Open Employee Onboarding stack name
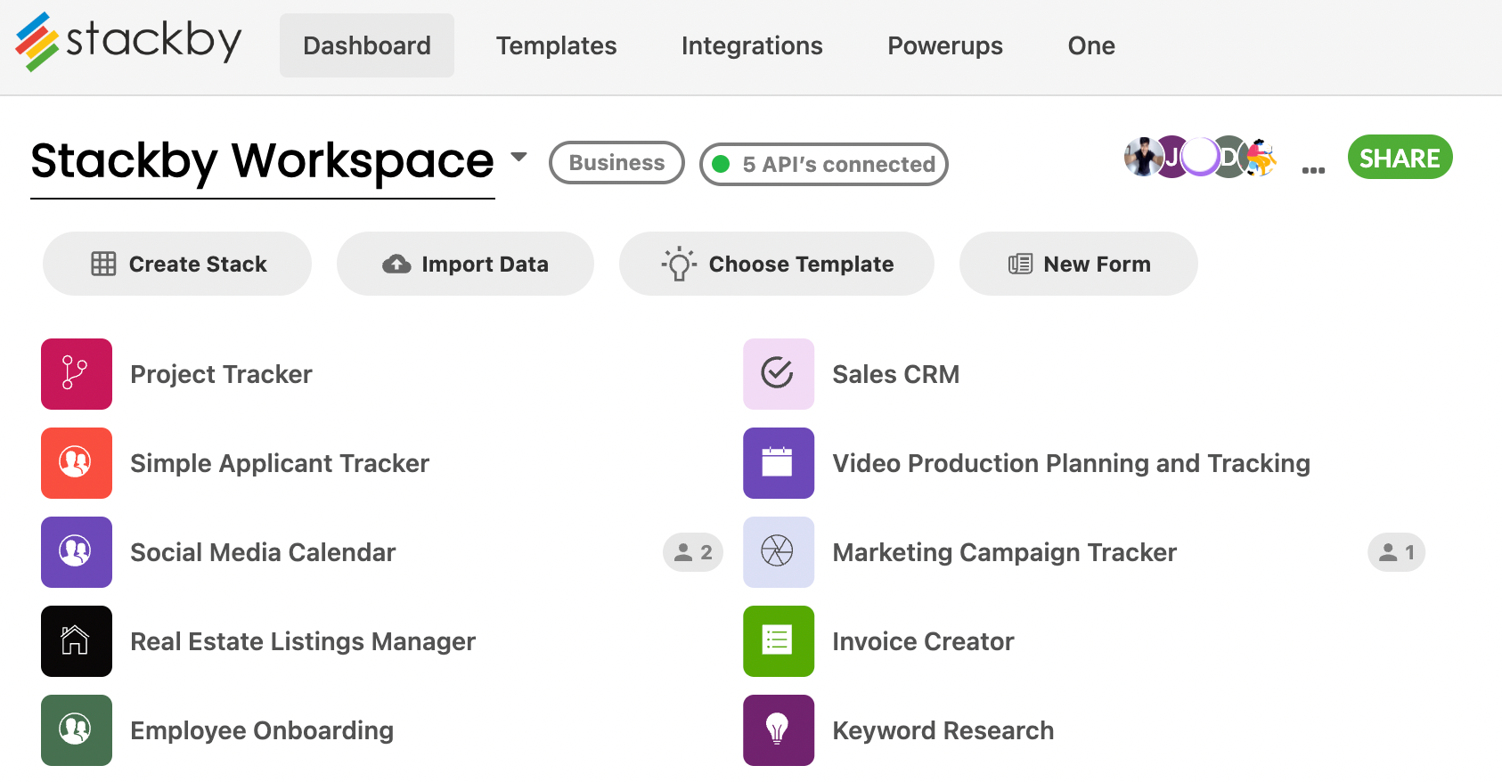 click(262, 730)
